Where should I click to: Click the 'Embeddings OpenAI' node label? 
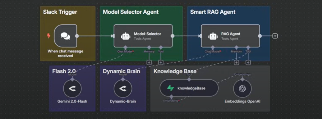(243, 101)
